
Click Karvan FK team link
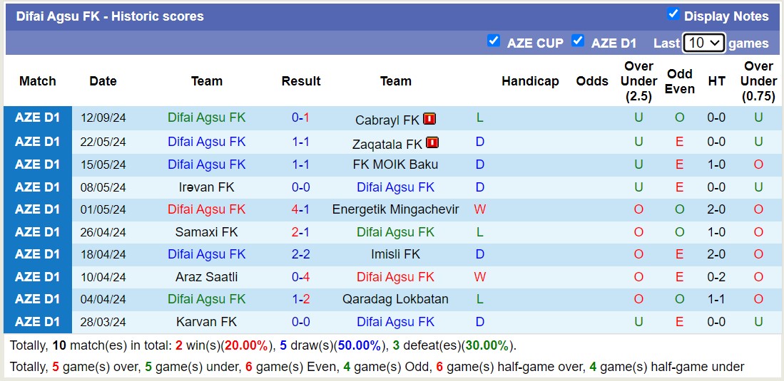207,322
